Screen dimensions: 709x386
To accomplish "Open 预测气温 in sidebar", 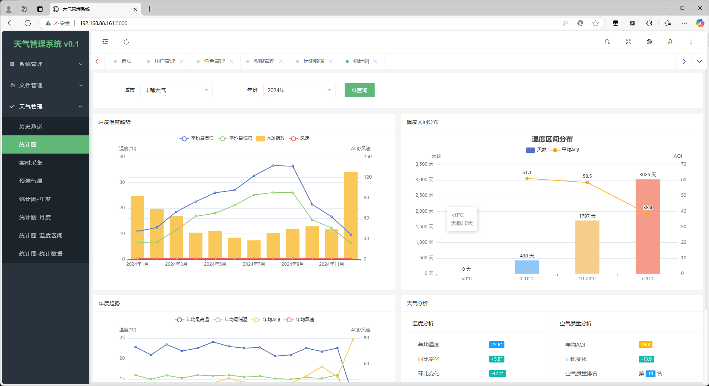I will tap(46, 181).
